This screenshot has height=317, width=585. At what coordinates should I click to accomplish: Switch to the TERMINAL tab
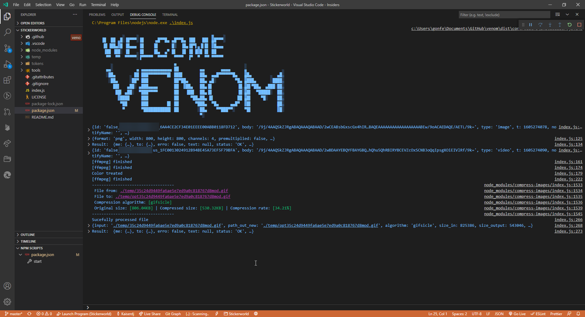pyautogui.click(x=170, y=15)
